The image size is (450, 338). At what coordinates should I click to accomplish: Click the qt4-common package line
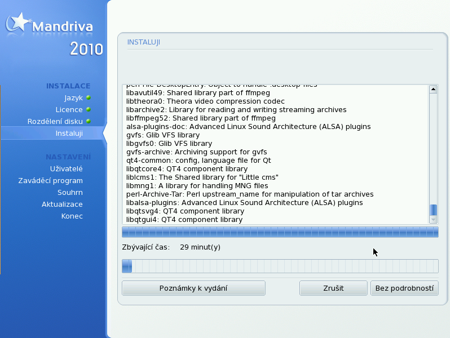tap(198, 160)
